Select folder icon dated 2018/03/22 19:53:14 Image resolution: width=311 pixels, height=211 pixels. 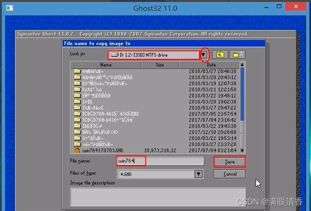coord(77,138)
